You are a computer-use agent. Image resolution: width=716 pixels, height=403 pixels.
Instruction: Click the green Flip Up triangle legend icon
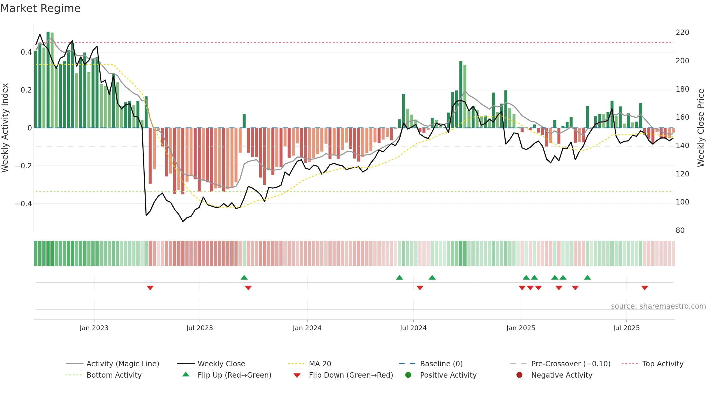[186, 374]
